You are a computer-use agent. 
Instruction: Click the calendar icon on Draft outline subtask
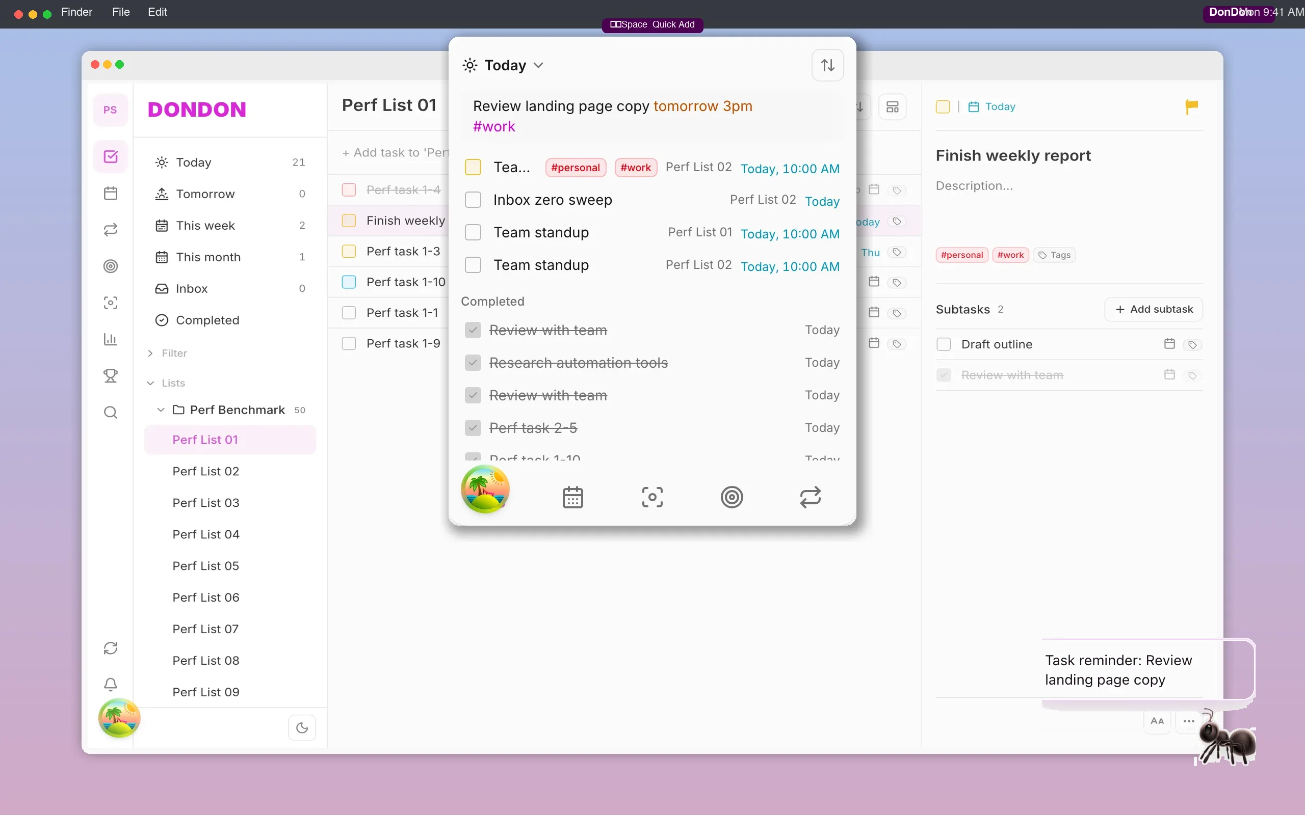1169,344
